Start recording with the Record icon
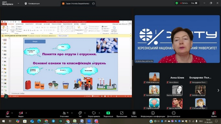 coord(134,114)
